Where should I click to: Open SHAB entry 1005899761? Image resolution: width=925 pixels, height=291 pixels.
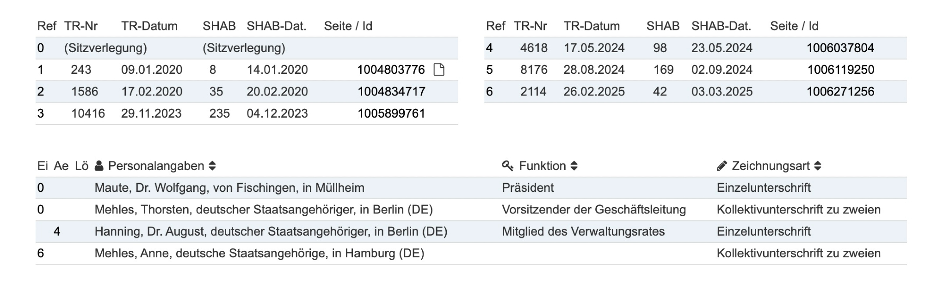coord(391,113)
